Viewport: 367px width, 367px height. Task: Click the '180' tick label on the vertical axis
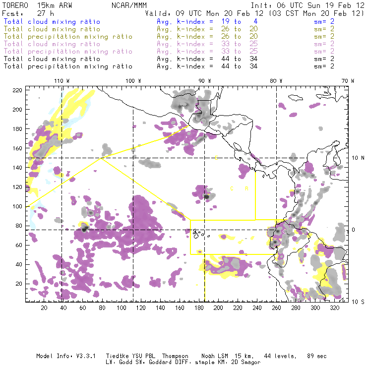(x=17, y=129)
